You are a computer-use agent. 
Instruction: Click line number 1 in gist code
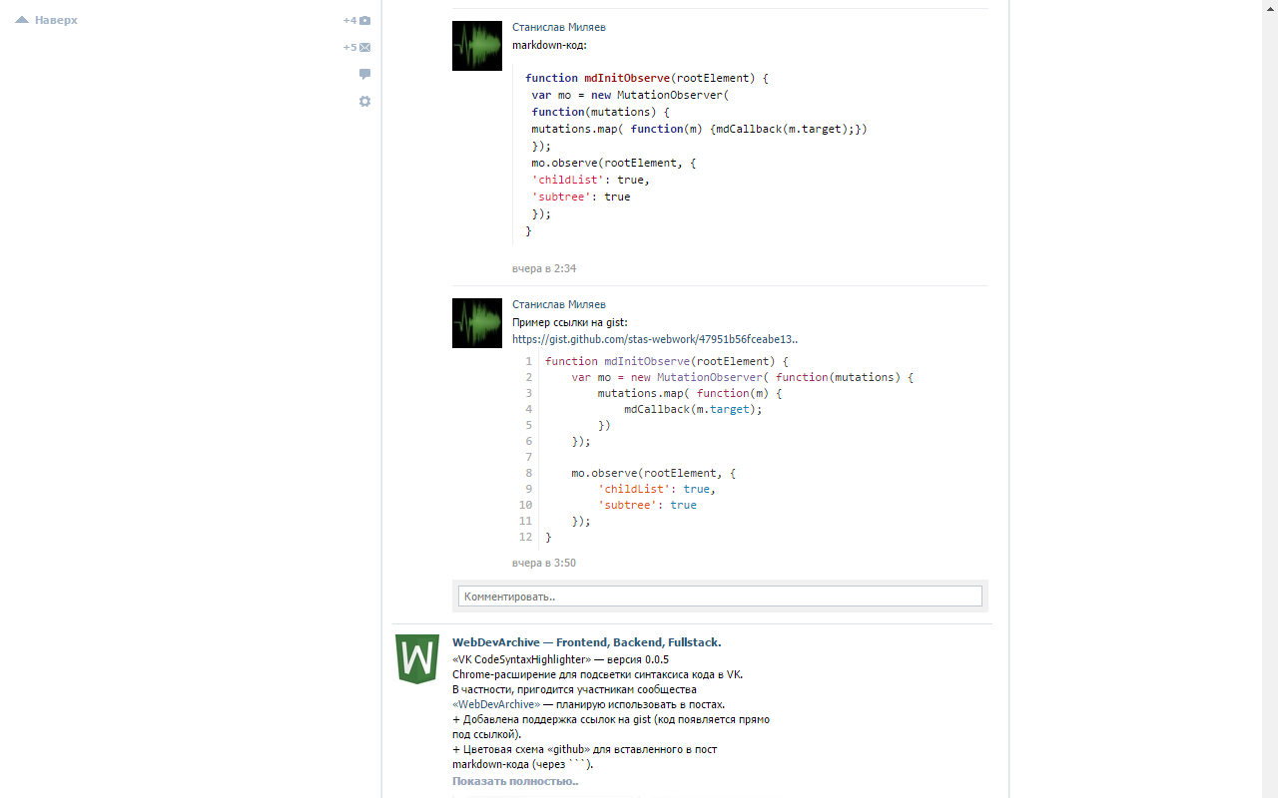click(528, 361)
